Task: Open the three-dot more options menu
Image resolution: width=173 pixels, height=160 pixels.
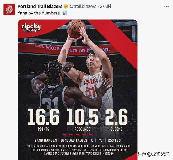Action: [166, 7]
